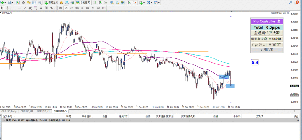Select the horizontal line tool
The height and width of the screenshot is (140, 302).
[x=19, y=8]
